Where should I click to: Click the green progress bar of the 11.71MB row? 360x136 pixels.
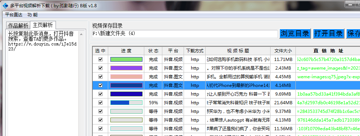(x=126, y=60)
